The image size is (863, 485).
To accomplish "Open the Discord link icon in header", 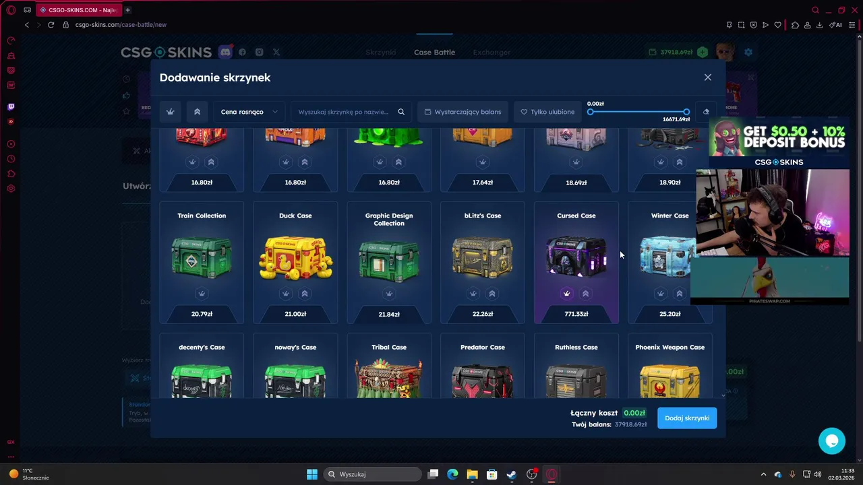I will tap(225, 52).
